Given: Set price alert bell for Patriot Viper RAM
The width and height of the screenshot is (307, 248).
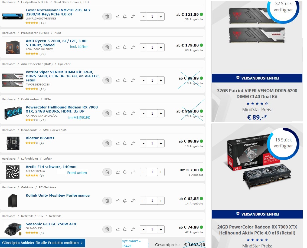Looking at the screenshot, I should (x=125, y=80).
